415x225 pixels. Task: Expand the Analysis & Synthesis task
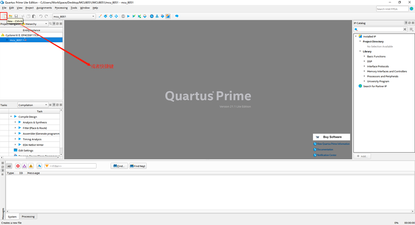click(15, 122)
